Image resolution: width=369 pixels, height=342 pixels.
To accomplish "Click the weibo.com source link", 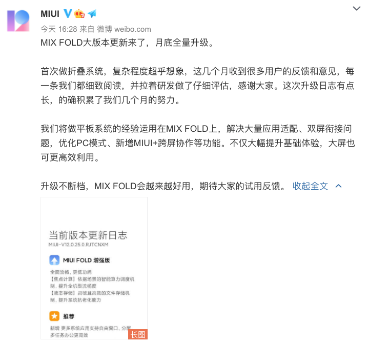I will [133, 29].
